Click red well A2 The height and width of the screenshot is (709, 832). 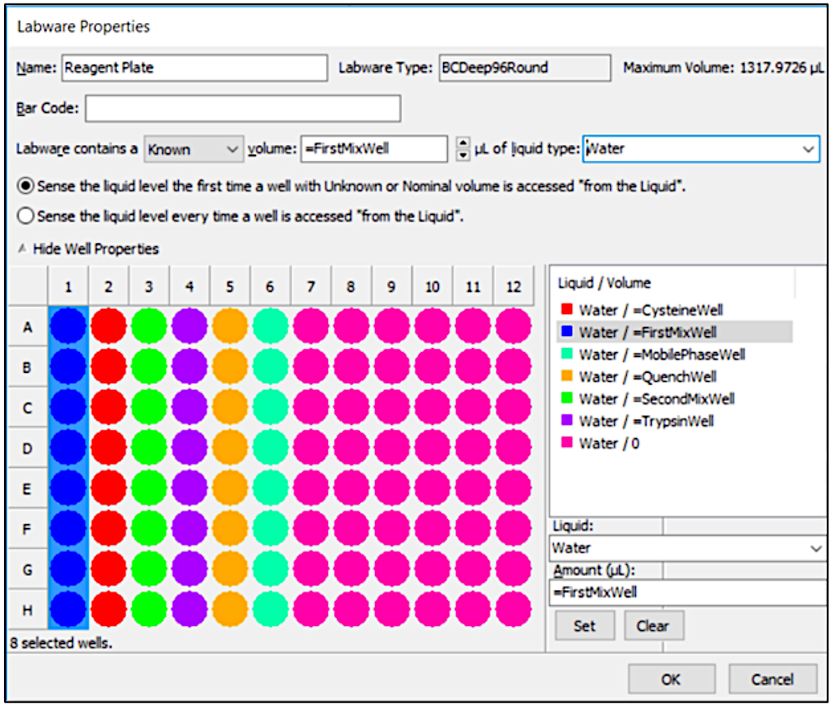pyautogui.click(x=108, y=326)
